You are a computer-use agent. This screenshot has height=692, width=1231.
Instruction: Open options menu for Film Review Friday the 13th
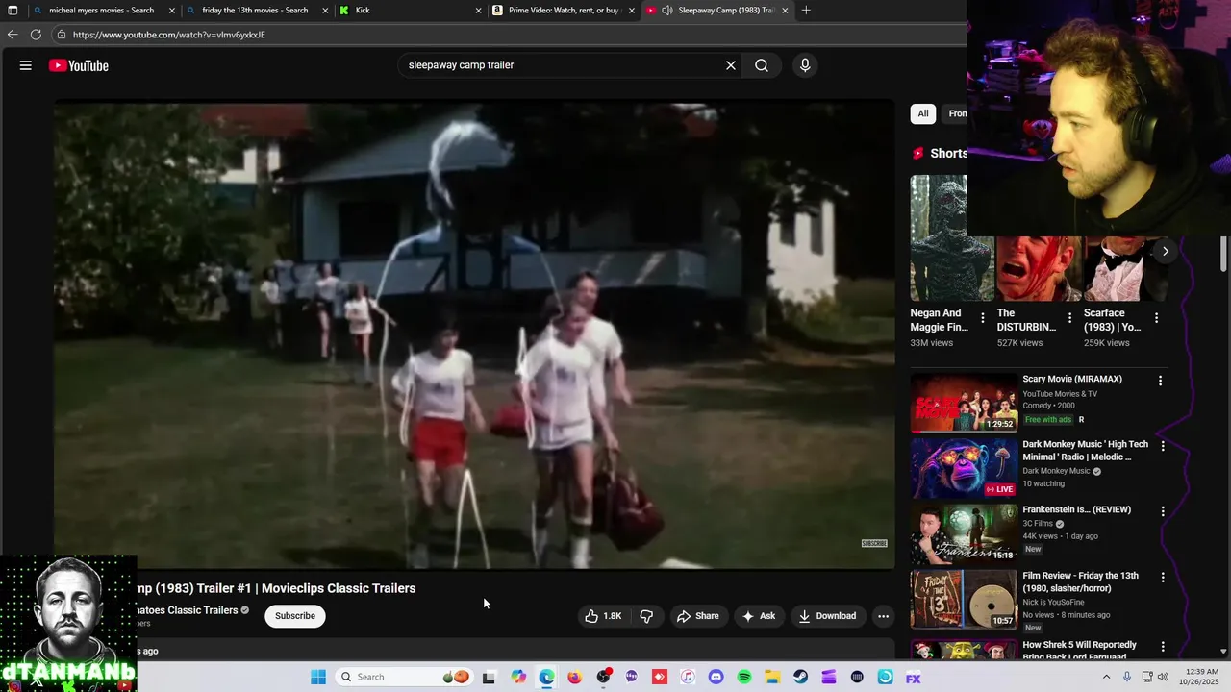point(1163,578)
